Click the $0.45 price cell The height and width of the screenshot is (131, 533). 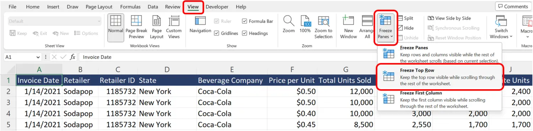[x=292, y=125]
